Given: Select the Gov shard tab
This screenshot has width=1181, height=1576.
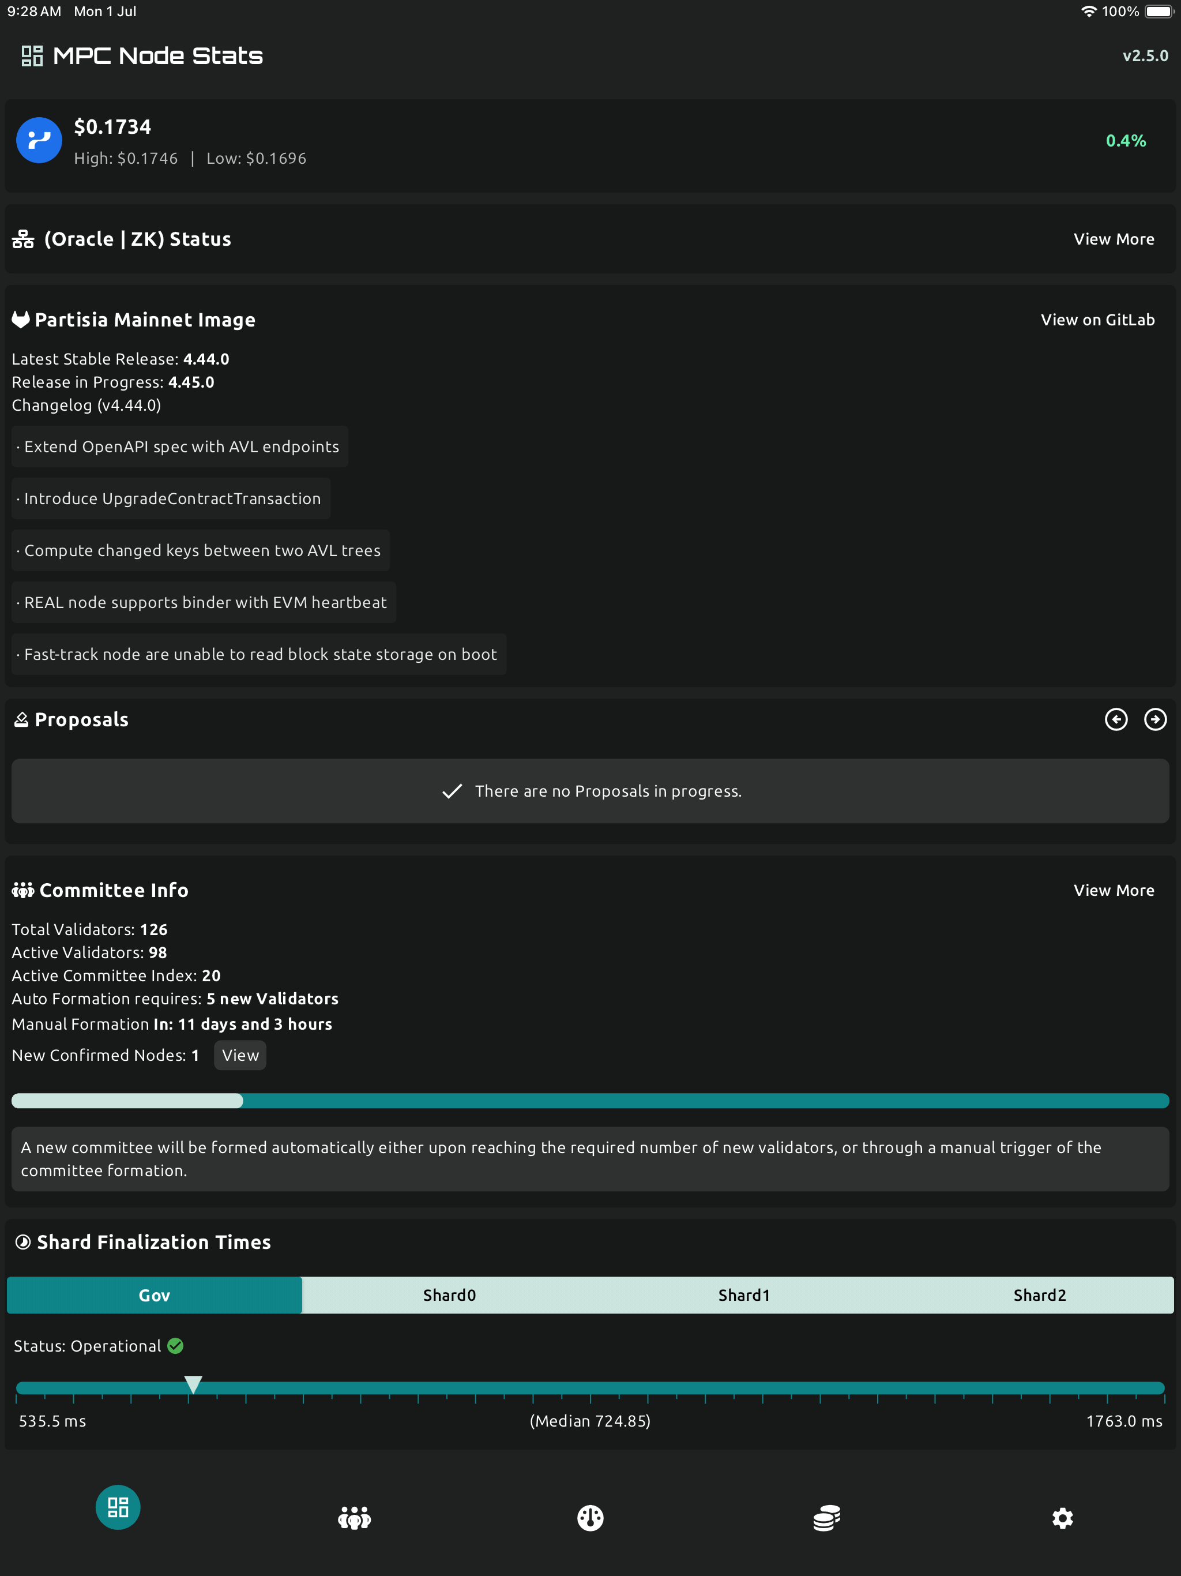Looking at the screenshot, I should [155, 1295].
